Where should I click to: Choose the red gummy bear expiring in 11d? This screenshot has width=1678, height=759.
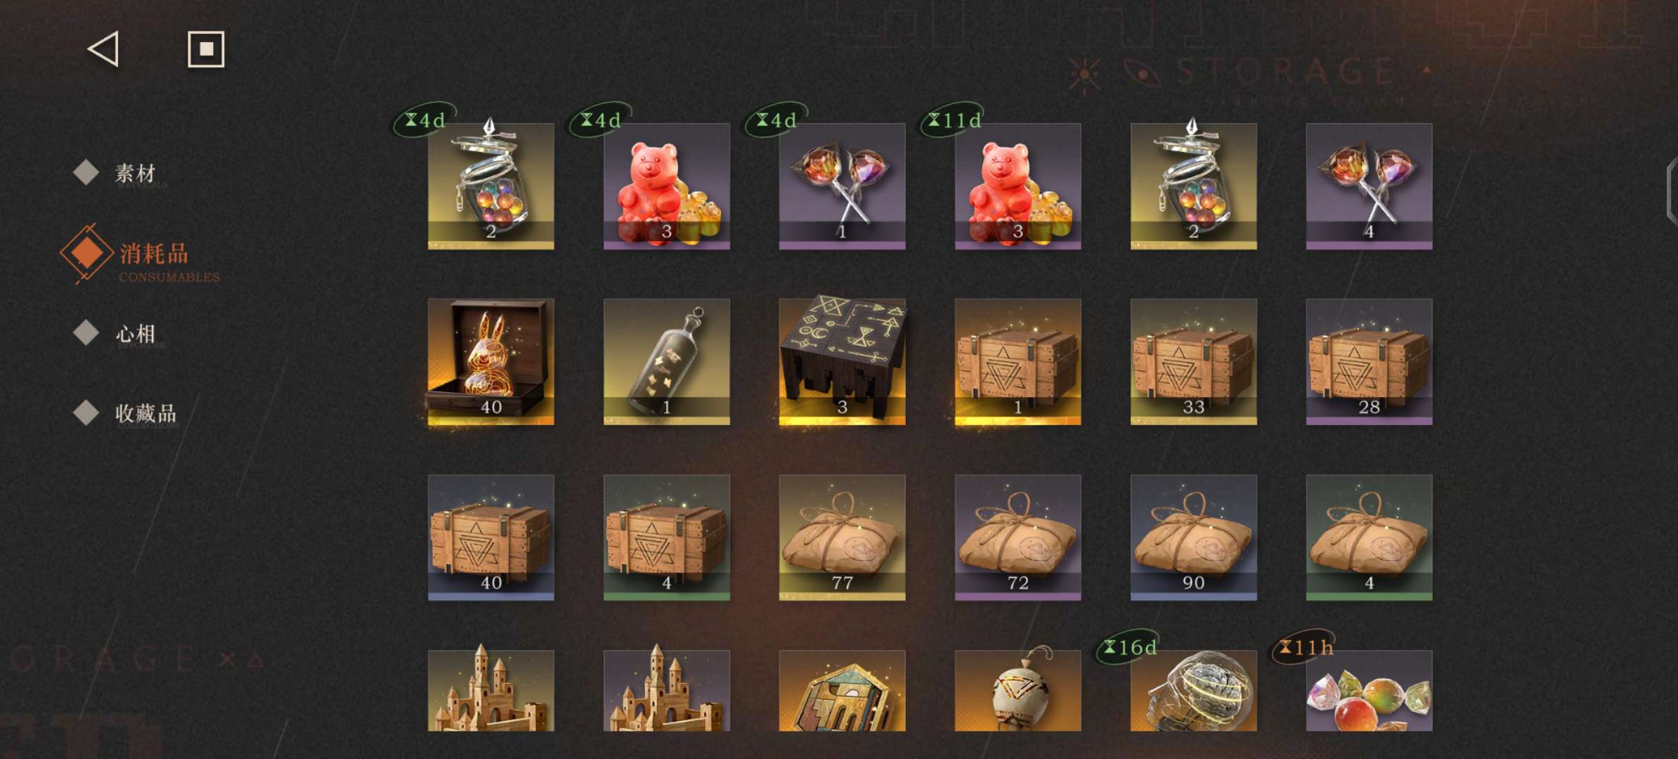tap(1017, 186)
